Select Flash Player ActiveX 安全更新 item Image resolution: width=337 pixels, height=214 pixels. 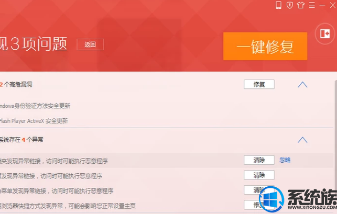click(34, 121)
